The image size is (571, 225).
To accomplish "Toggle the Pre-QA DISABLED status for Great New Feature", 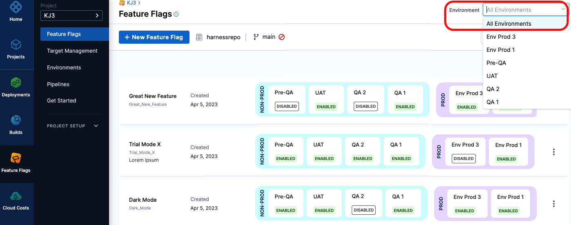I will coord(286,107).
